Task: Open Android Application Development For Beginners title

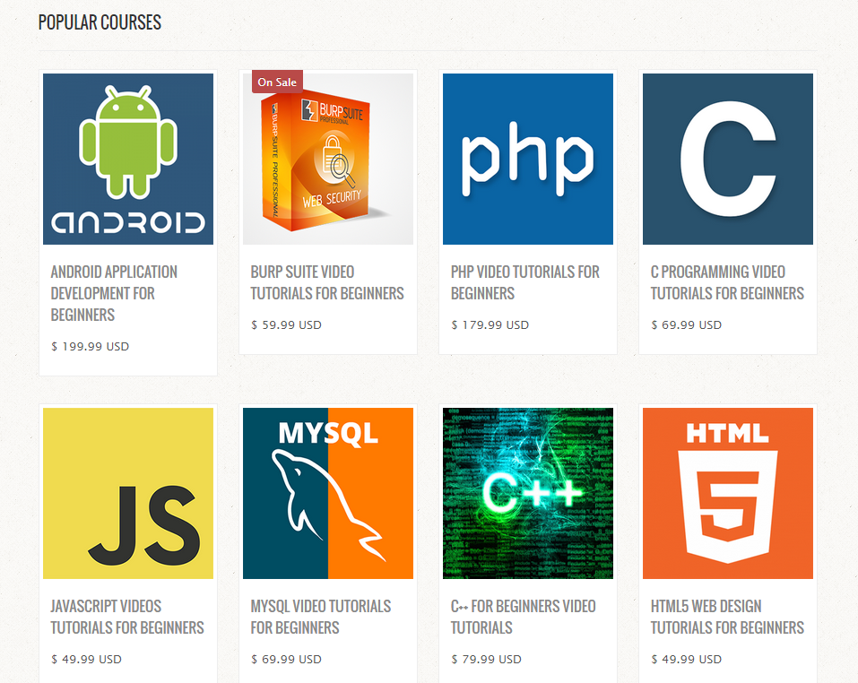Action: [x=114, y=293]
